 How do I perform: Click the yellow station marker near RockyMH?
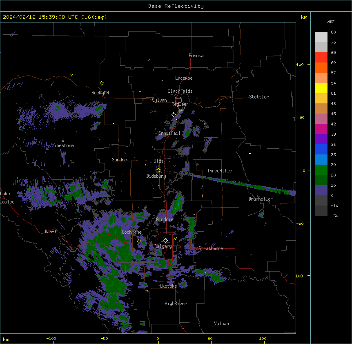(102, 83)
